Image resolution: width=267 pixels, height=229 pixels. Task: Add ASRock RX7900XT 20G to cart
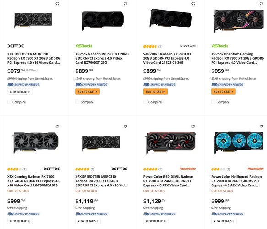pos(87,92)
